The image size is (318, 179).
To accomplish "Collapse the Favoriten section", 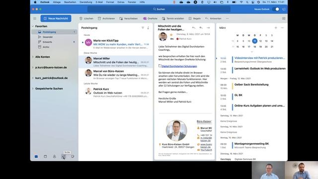I will (33, 26).
